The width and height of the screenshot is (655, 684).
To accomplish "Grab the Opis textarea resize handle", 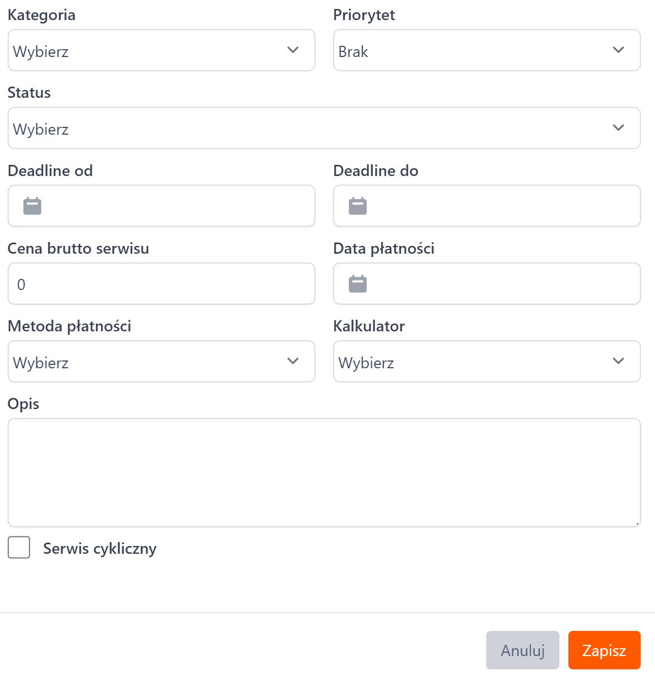I will [637, 524].
